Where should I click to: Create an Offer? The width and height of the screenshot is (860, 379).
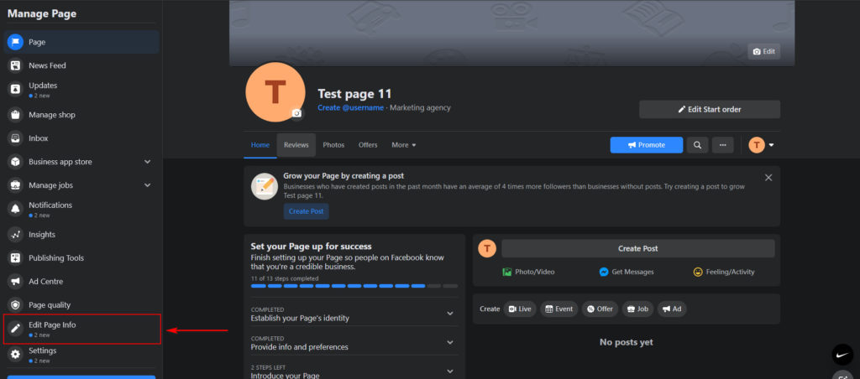600,309
